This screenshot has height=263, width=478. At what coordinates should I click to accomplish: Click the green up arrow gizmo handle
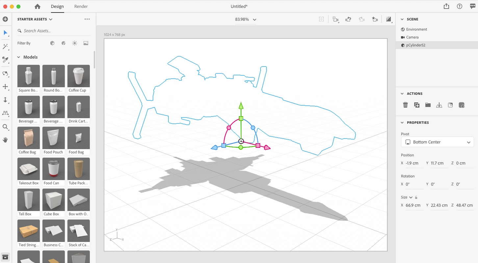coord(241,106)
